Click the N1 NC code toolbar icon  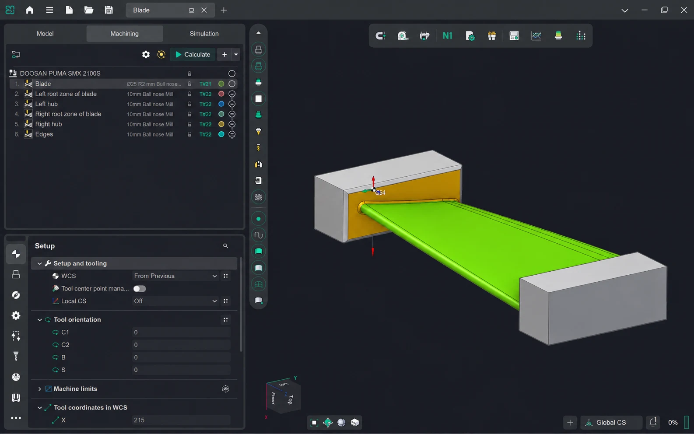(447, 36)
